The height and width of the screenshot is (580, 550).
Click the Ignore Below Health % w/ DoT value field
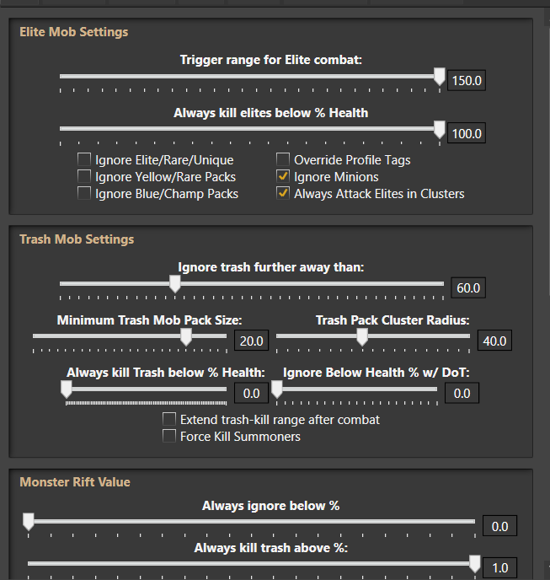click(462, 393)
